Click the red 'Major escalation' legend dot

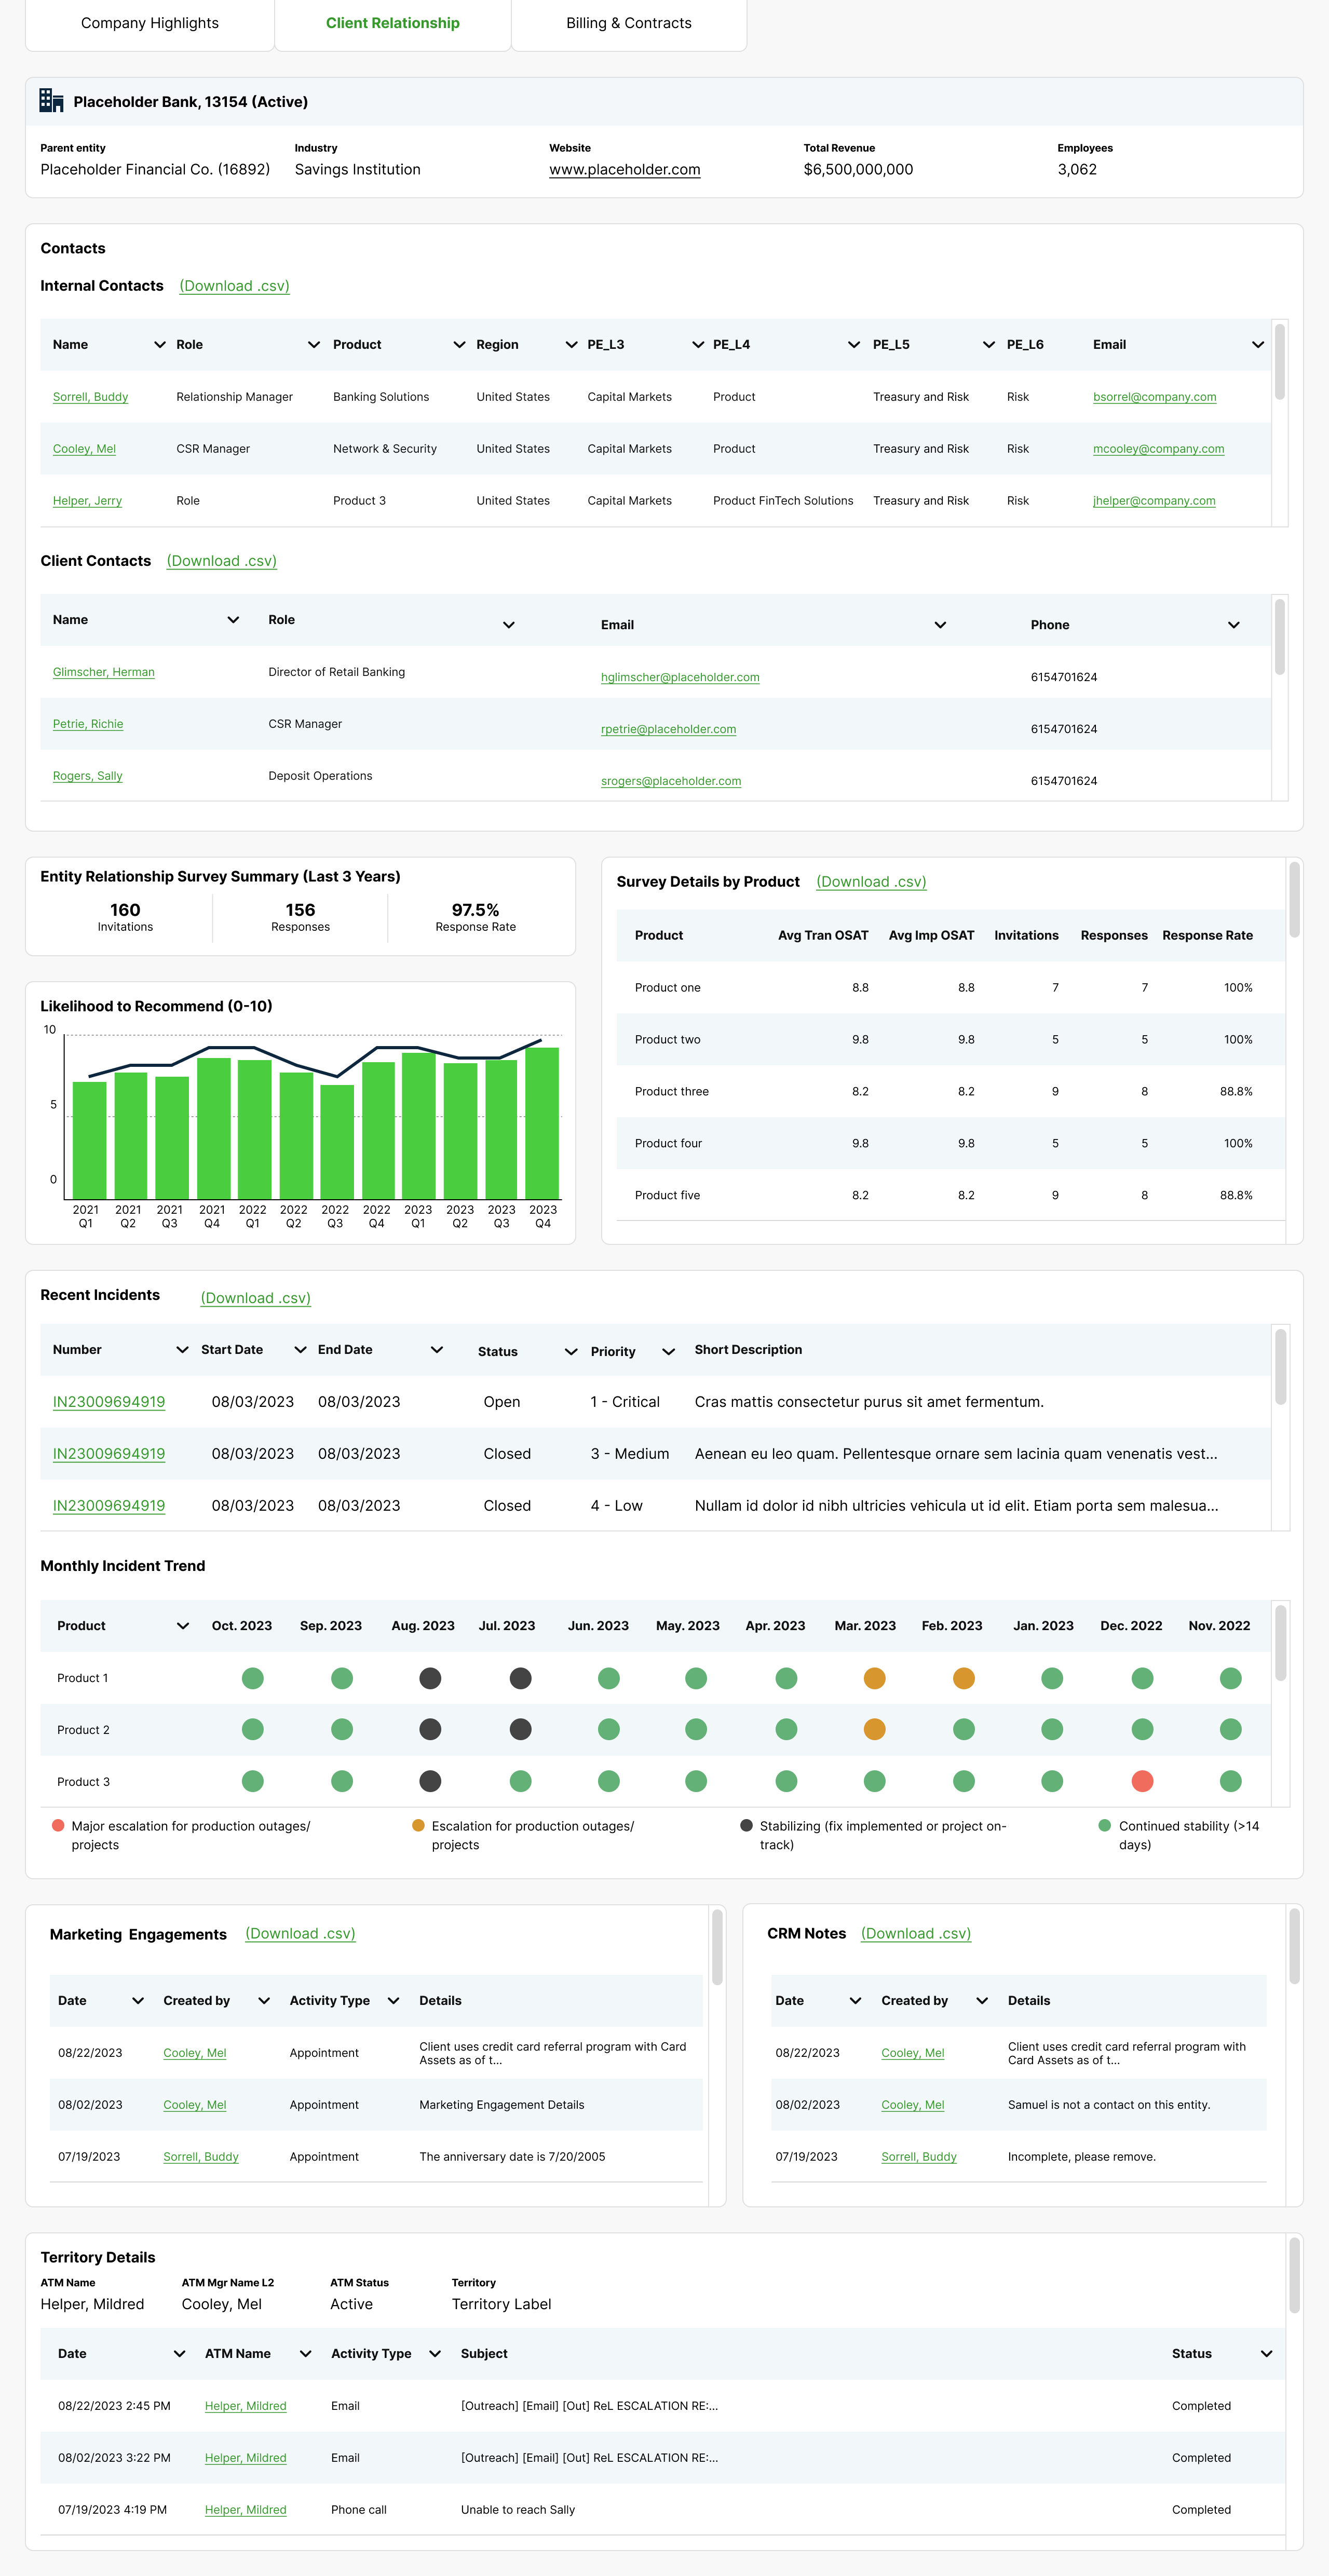tap(57, 1826)
